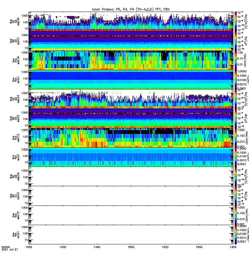The width and height of the screenshot is (249, 266).
Task: Select the 'tha fff 32 scm3' panel label
Action: click(15, 41)
